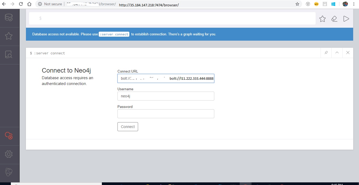Viewport: 359px width, 185px height.
Task: Open the grey padlock extension icon
Action: (325, 4)
